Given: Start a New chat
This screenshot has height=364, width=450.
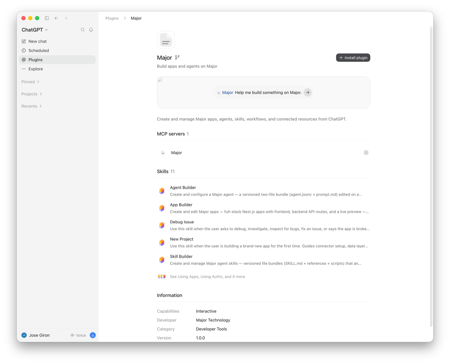Looking at the screenshot, I should click(57, 41).
